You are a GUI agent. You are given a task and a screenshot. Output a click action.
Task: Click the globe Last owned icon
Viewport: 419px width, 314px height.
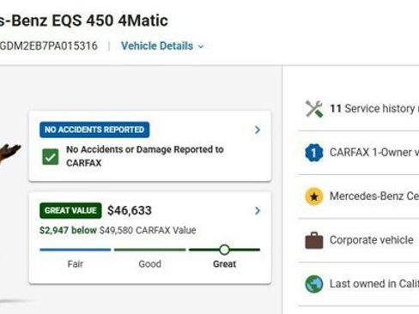coord(314,284)
